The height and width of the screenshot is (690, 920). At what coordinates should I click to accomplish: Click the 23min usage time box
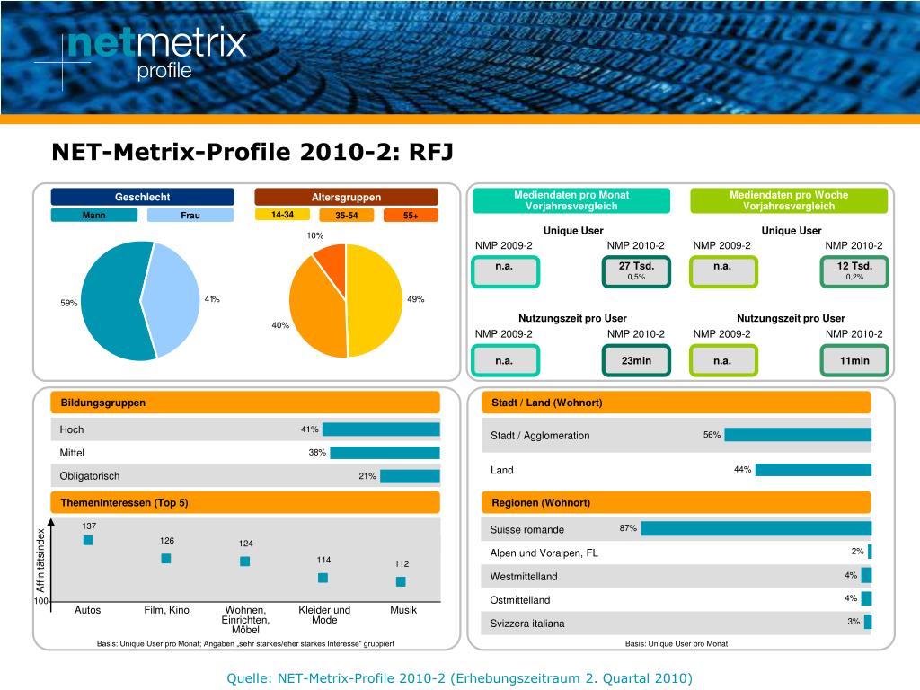(636, 360)
